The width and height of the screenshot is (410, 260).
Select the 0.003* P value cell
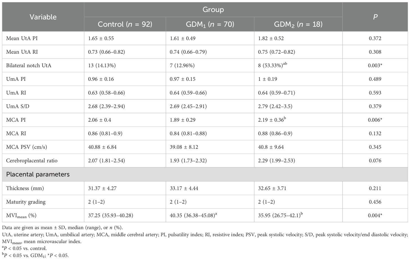click(x=375, y=66)
